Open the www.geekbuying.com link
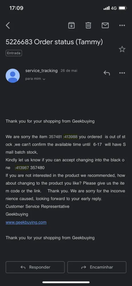132x286 pixels. pos(26,222)
